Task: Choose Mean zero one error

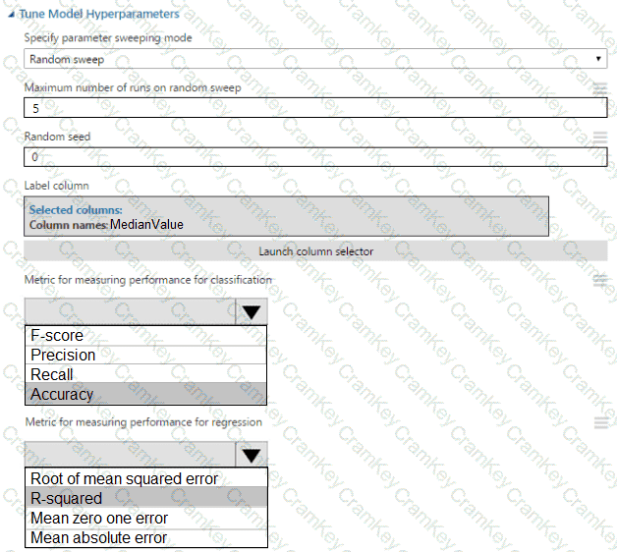Action: click(146, 518)
